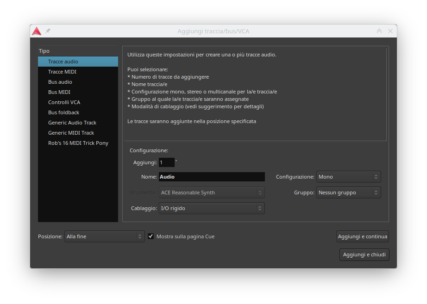427x304 pixels.
Task: Open the Configurazione dropdown set to Mono
Action: coord(348,177)
